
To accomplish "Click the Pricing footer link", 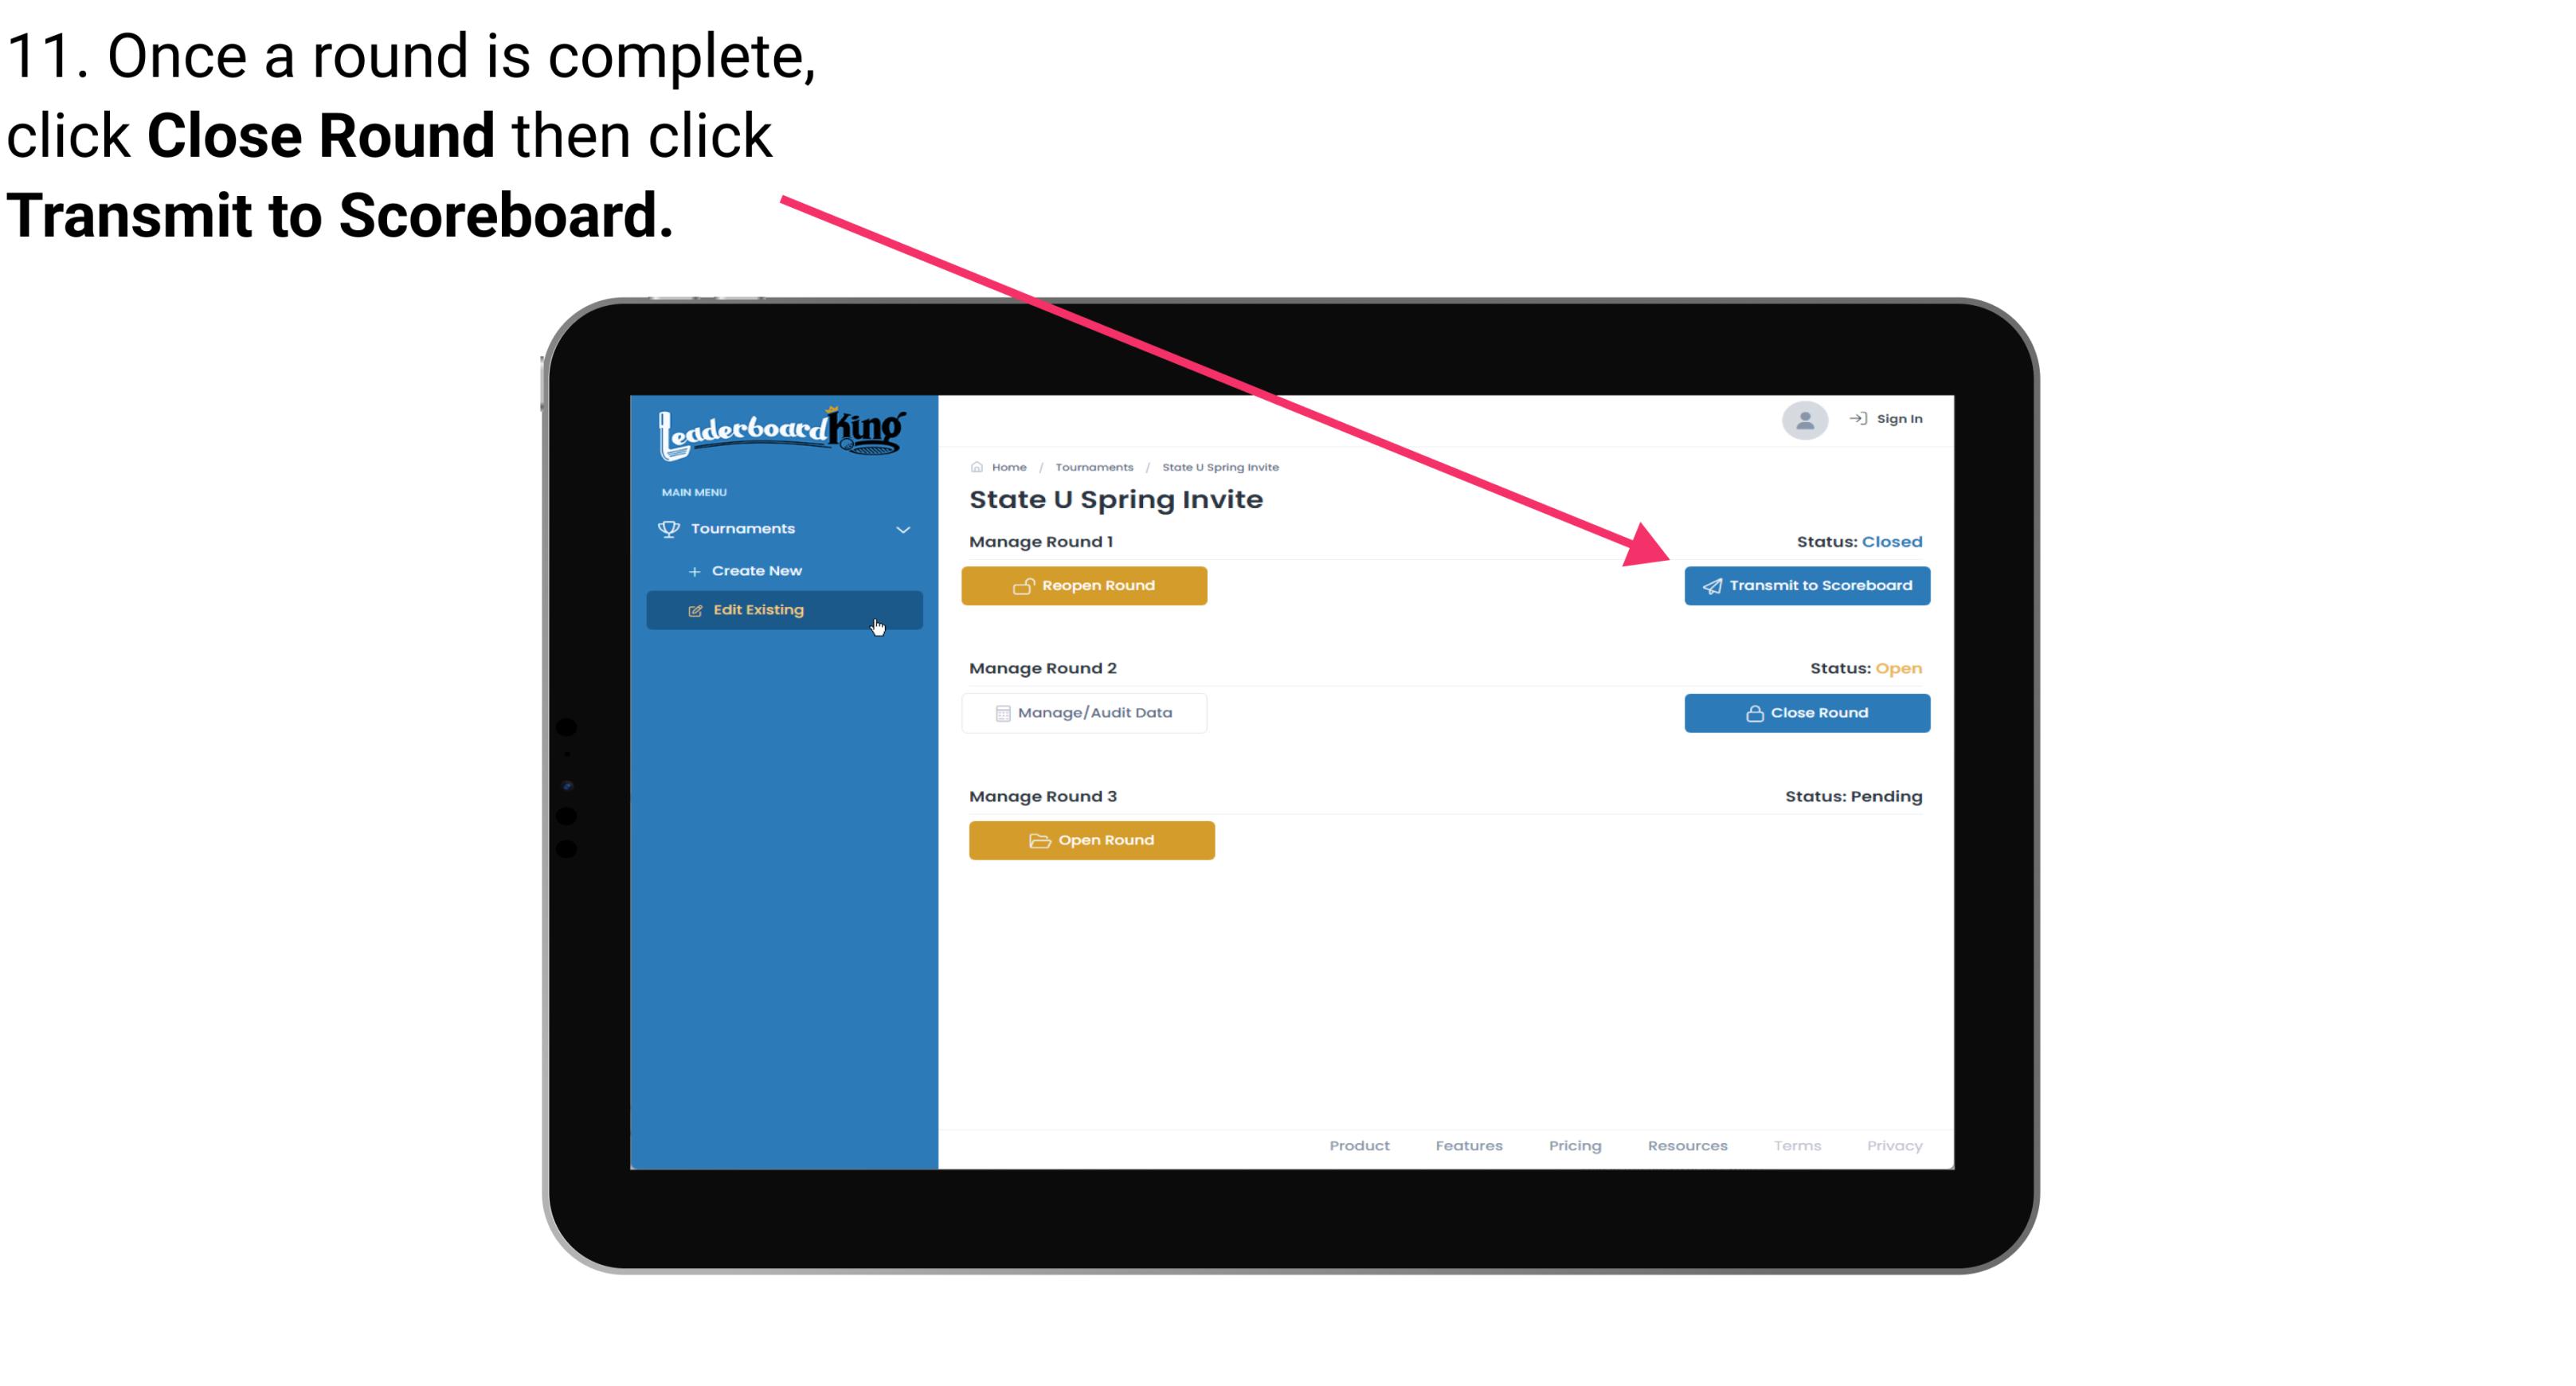I will (1573, 1145).
